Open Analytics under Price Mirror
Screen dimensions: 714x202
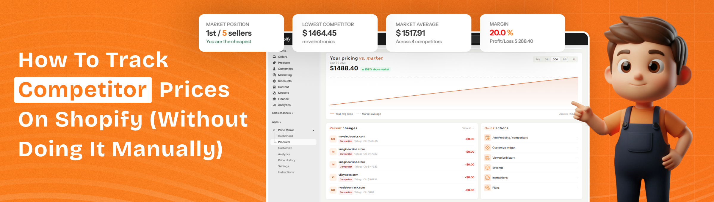pyautogui.click(x=284, y=154)
